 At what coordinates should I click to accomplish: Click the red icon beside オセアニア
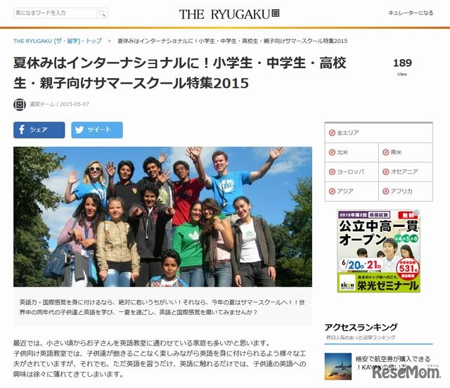click(385, 172)
